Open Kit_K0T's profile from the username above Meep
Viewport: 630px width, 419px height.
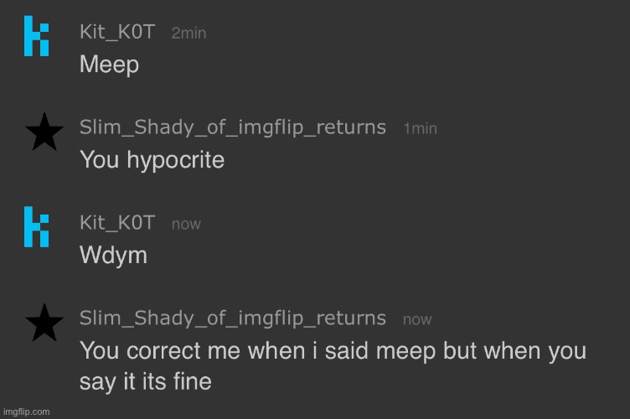coord(117,33)
